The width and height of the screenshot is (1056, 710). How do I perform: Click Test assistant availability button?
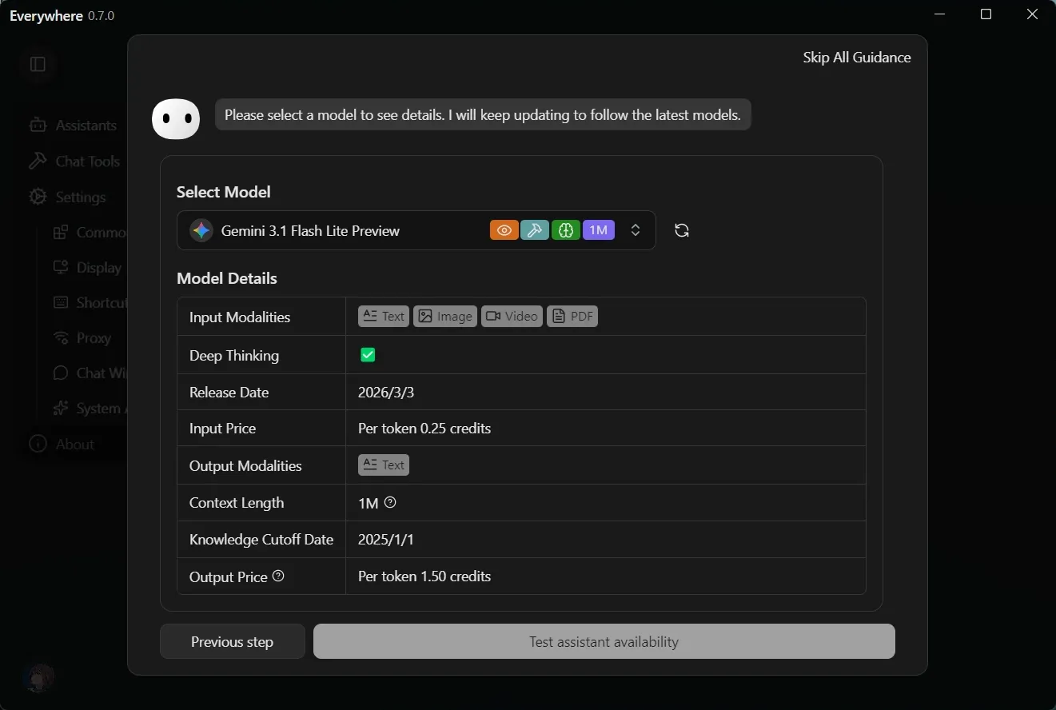point(604,641)
